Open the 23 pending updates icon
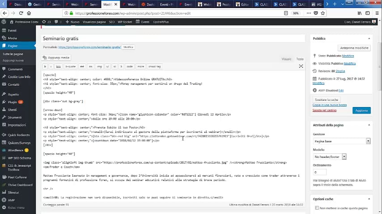382x214 pixels. point(46,22)
